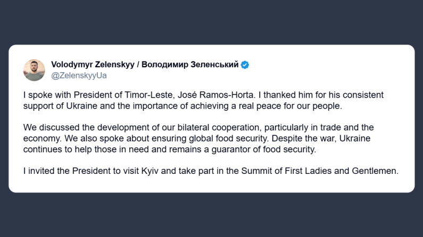Viewport: 423px width, 237px height.
Task: Click the display name Volodymyr Zelenskyy
Action: [x=92, y=65]
